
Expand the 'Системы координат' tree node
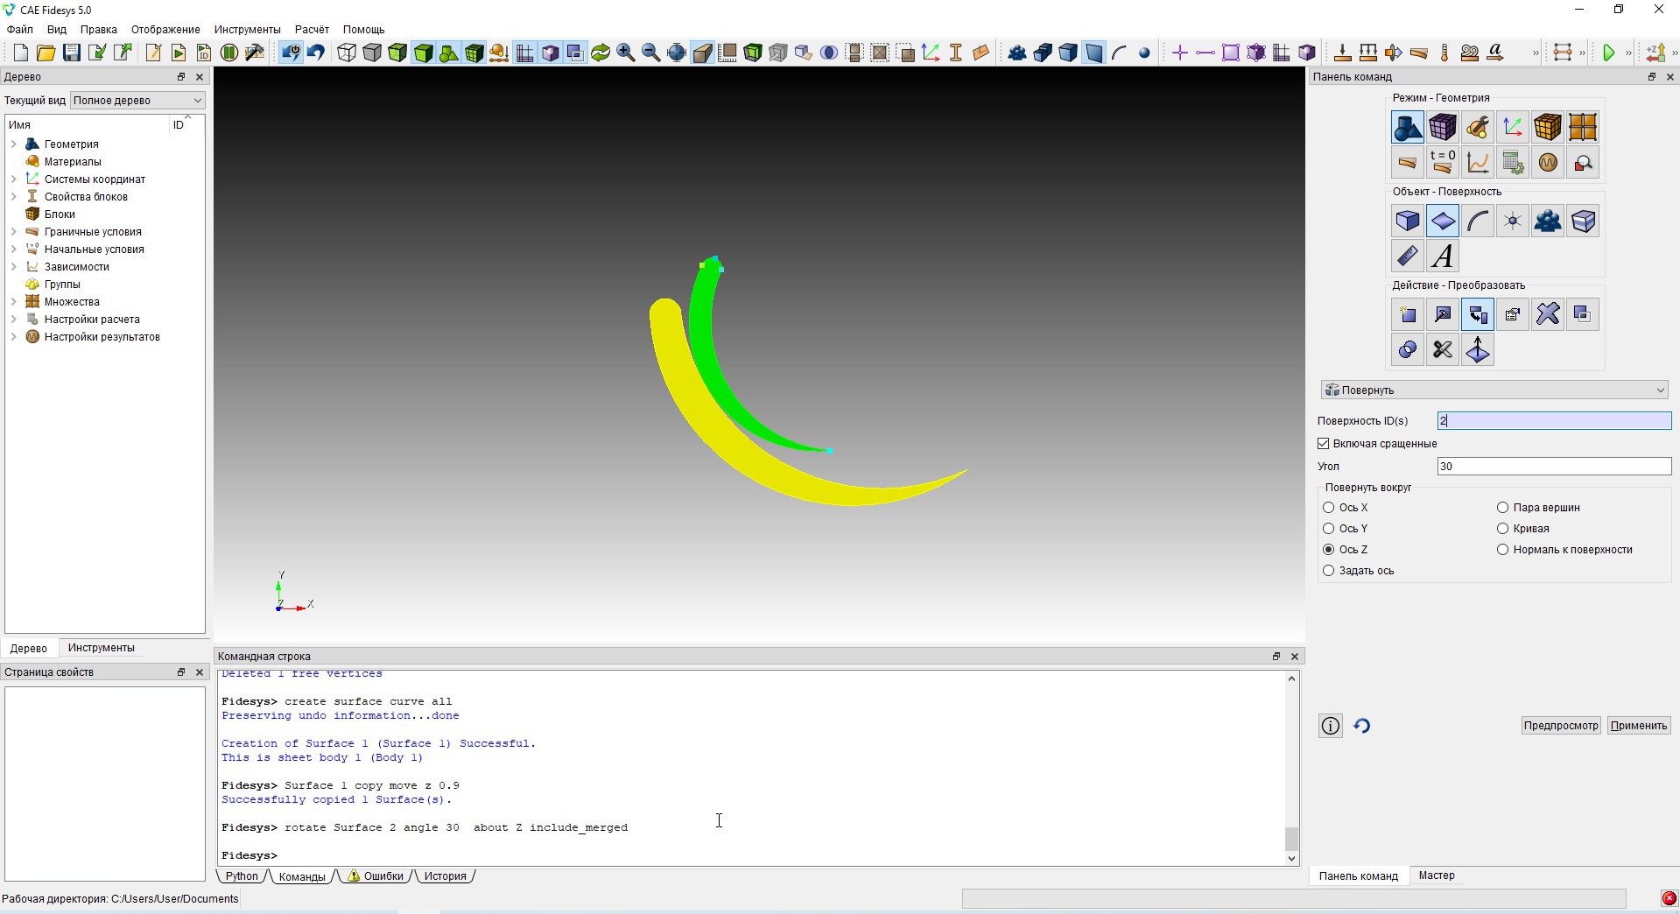point(14,179)
